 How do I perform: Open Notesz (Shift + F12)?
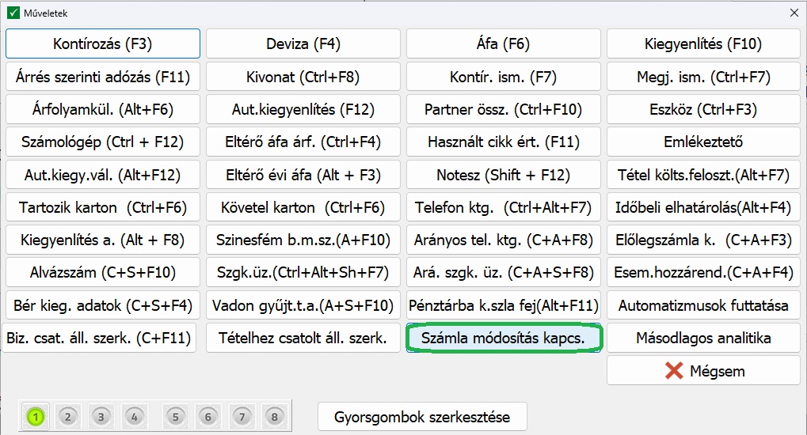tap(503, 175)
